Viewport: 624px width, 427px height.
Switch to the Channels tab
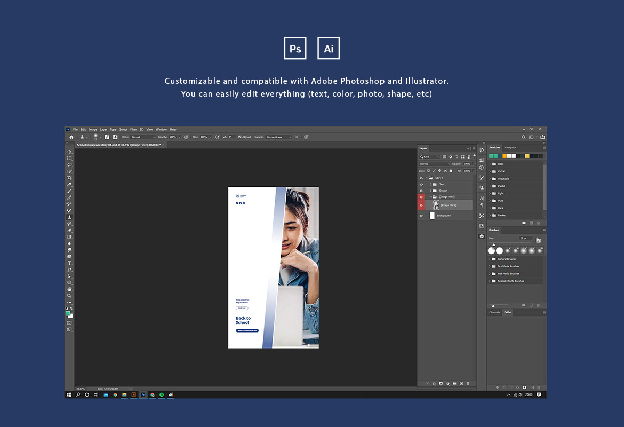click(x=494, y=312)
